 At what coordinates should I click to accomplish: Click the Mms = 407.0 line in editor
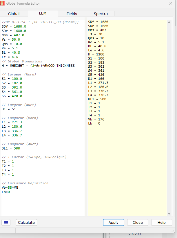[13, 35]
